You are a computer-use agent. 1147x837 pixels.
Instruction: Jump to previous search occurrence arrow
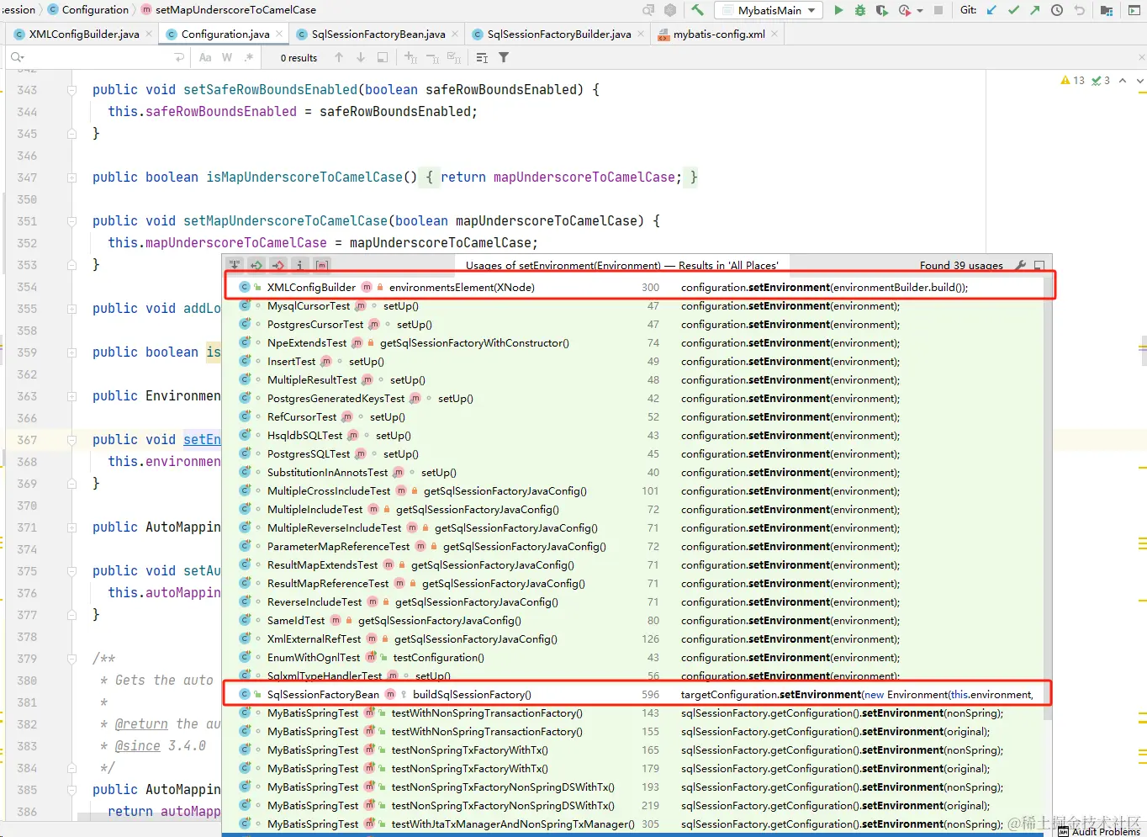pyautogui.click(x=339, y=57)
